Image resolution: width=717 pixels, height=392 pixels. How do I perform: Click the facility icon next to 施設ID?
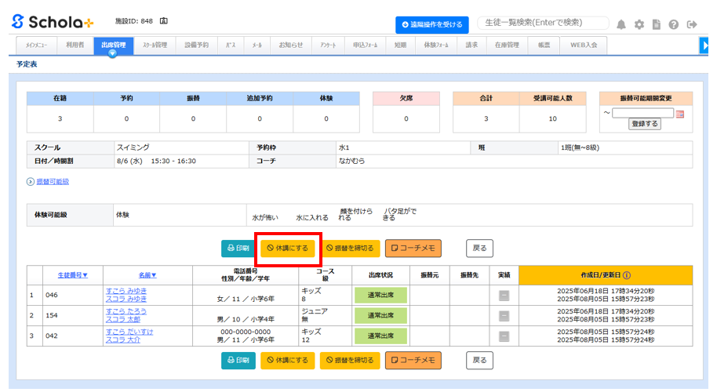click(x=164, y=21)
